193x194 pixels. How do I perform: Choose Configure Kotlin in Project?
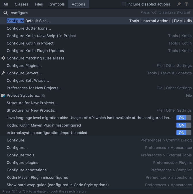[30, 43]
